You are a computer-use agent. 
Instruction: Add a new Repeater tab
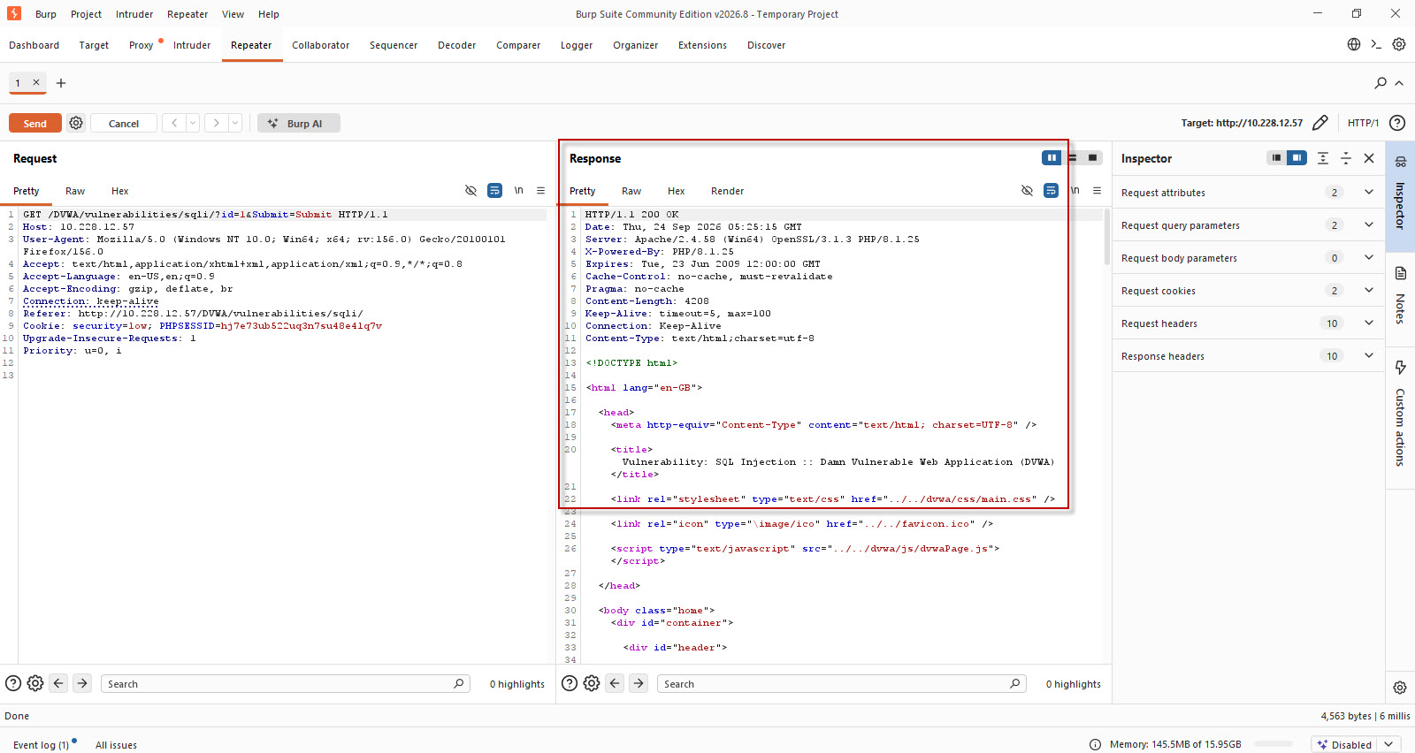coord(61,83)
